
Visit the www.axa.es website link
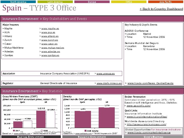click(48, 32)
